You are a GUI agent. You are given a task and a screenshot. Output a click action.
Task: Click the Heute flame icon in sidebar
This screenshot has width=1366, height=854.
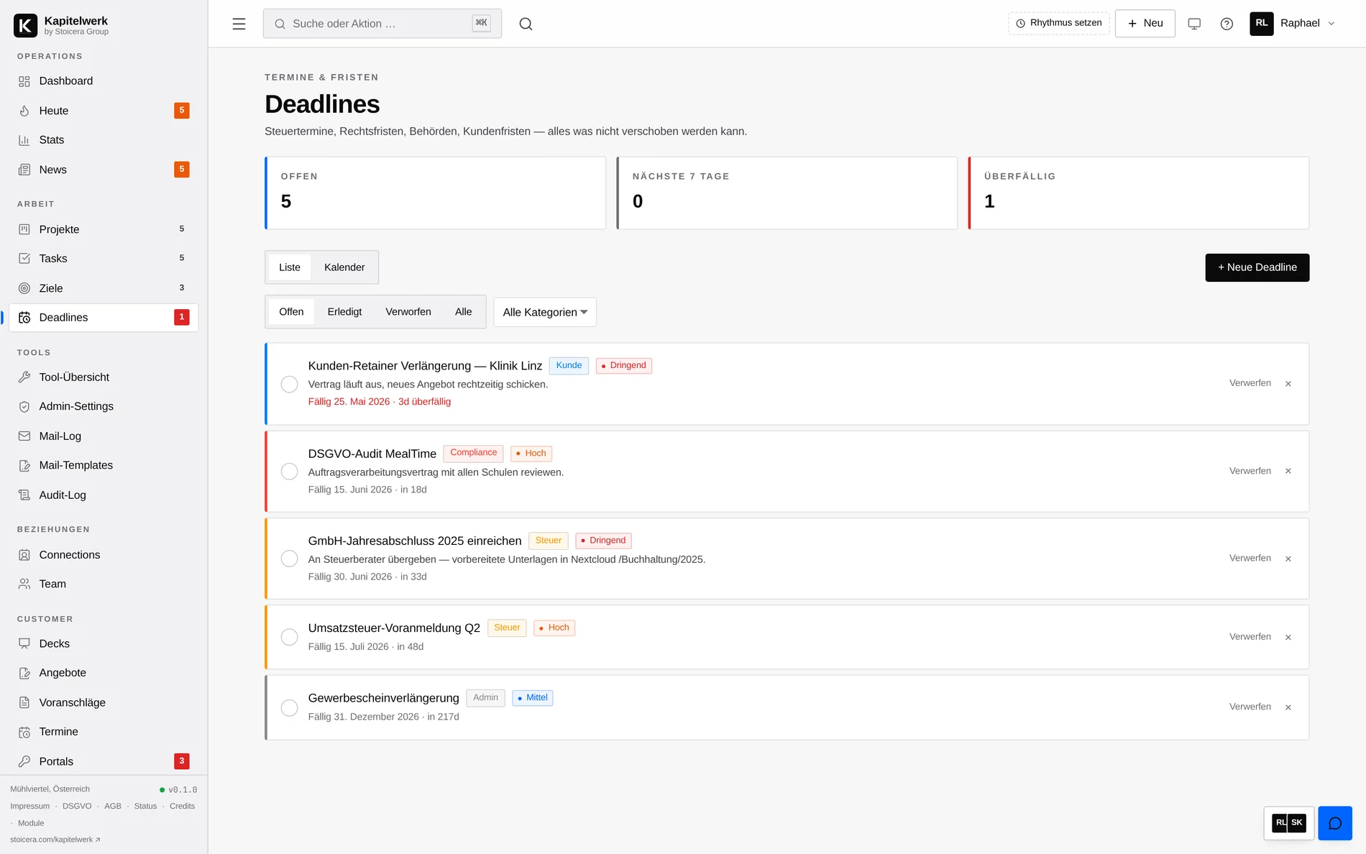pos(24,111)
